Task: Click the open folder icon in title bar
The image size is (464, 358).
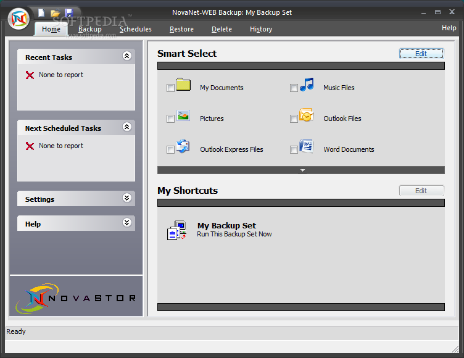Action: [55, 13]
